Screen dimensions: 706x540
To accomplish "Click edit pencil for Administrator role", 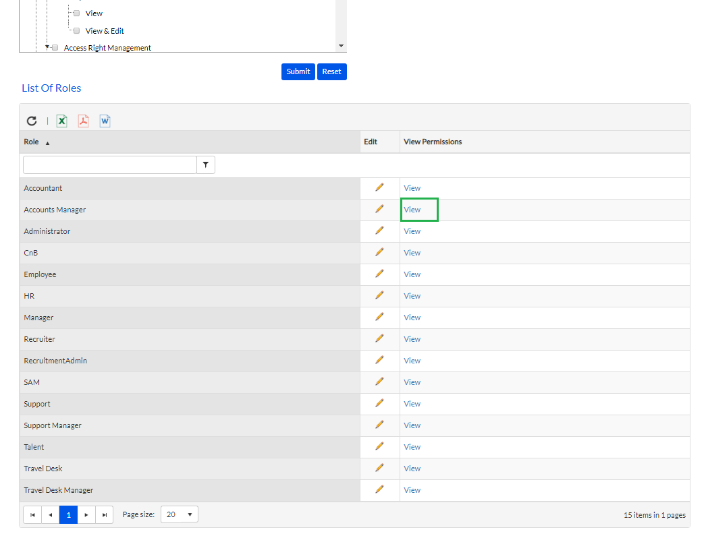I will 379,231.
